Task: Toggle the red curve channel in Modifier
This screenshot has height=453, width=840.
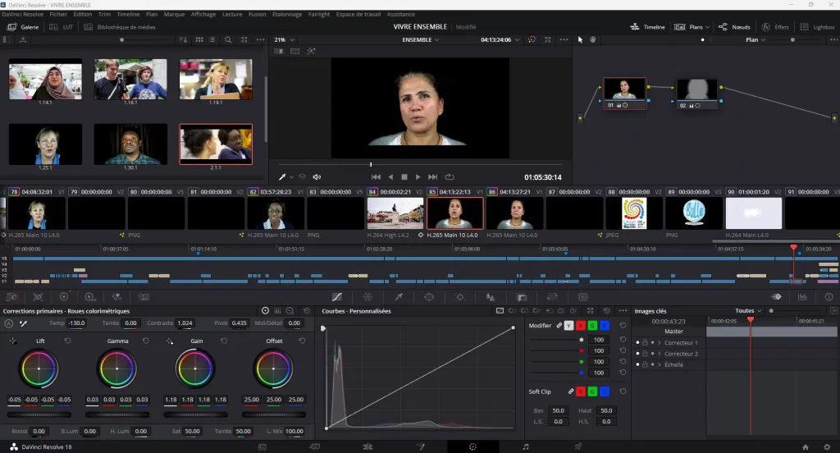Action: pyautogui.click(x=581, y=326)
